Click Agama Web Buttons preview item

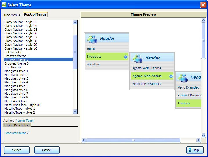(x=152, y=68)
